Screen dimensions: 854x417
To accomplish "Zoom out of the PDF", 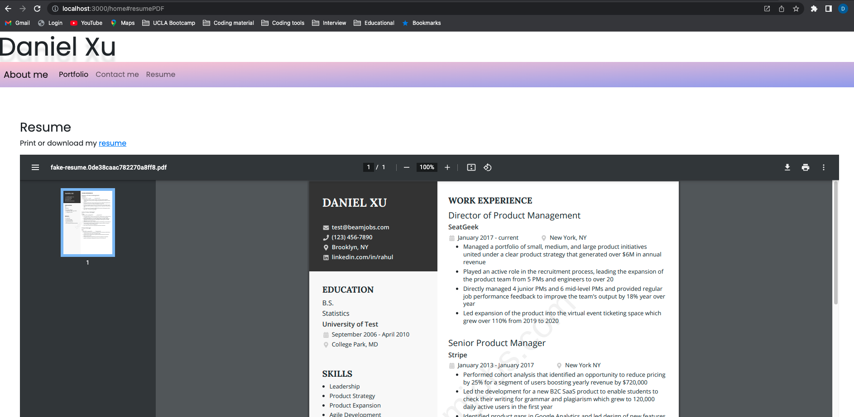I will tap(406, 167).
